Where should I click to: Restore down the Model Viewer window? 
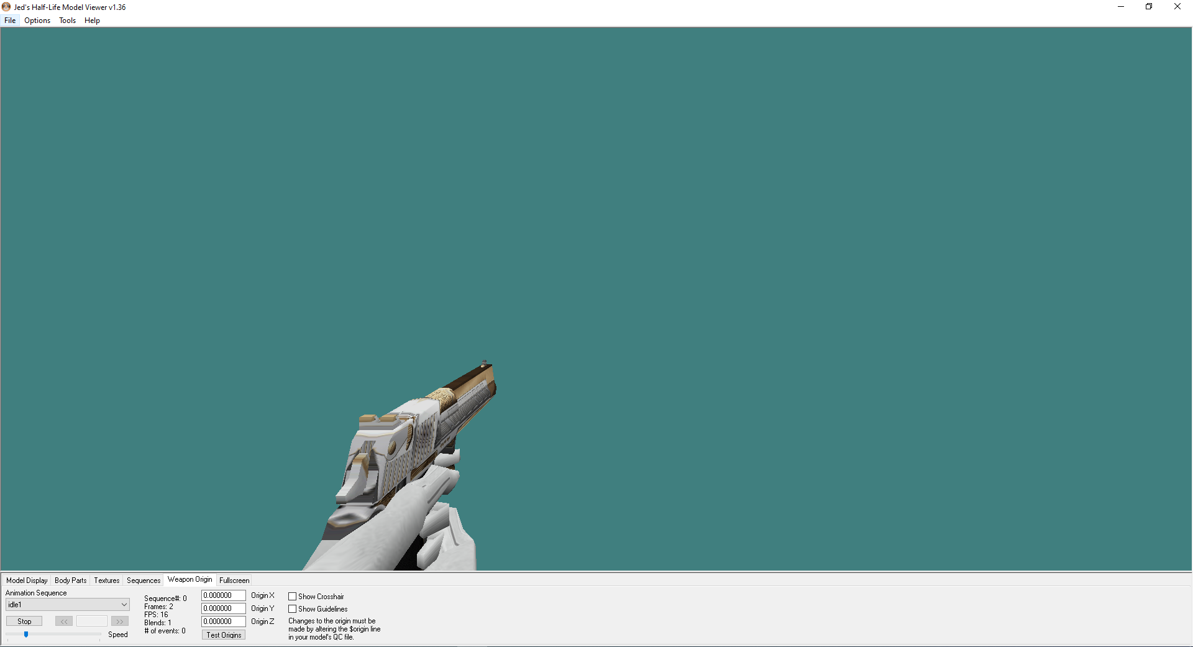point(1149,7)
